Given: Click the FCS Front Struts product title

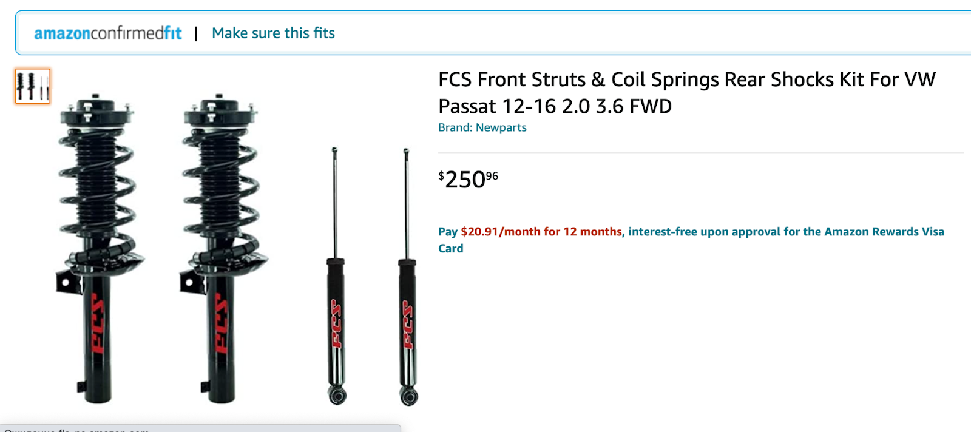Looking at the screenshot, I should [x=687, y=93].
